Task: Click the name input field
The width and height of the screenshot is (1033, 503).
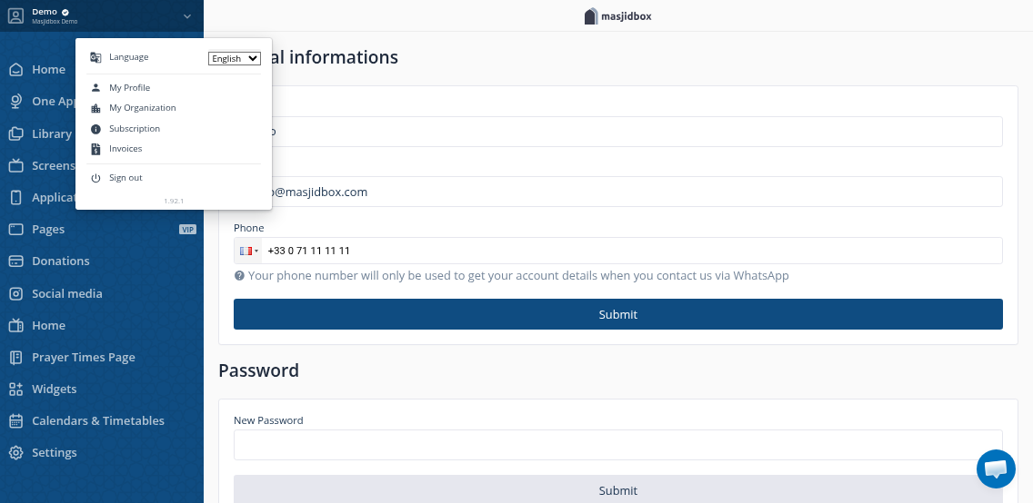Action: [x=618, y=132]
